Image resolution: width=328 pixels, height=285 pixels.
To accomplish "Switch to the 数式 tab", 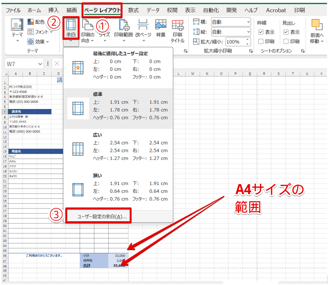I will pyautogui.click(x=133, y=10).
